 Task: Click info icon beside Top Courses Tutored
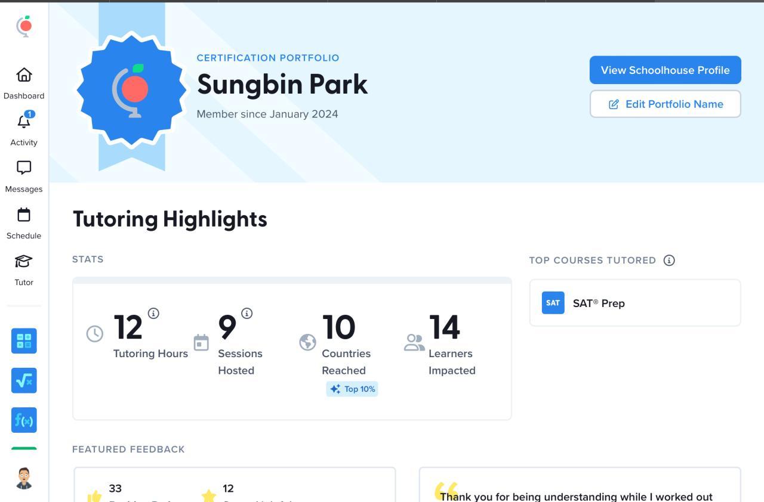pos(669,260)
